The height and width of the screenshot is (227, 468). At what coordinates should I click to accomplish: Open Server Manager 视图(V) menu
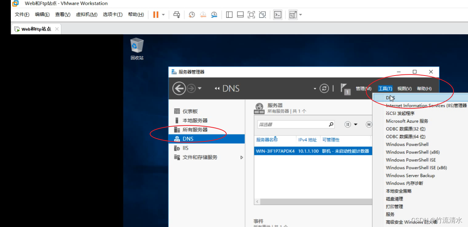pos(405,89)
